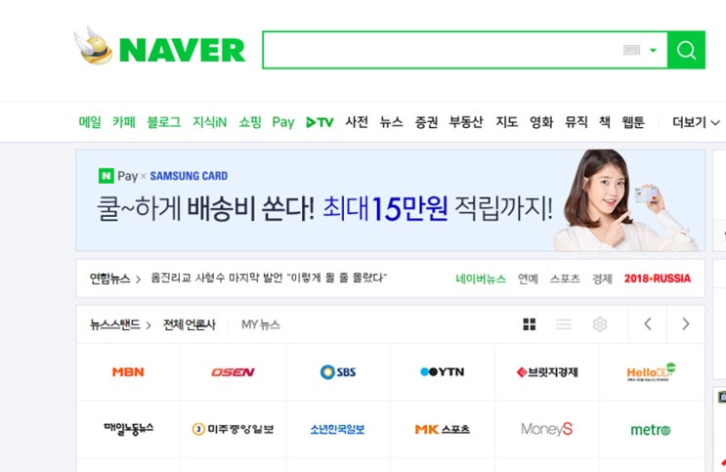The height and width of the screenshot is (472, 726).
Task: Open the SBS news publisher tile
Action: coord(338,372)
